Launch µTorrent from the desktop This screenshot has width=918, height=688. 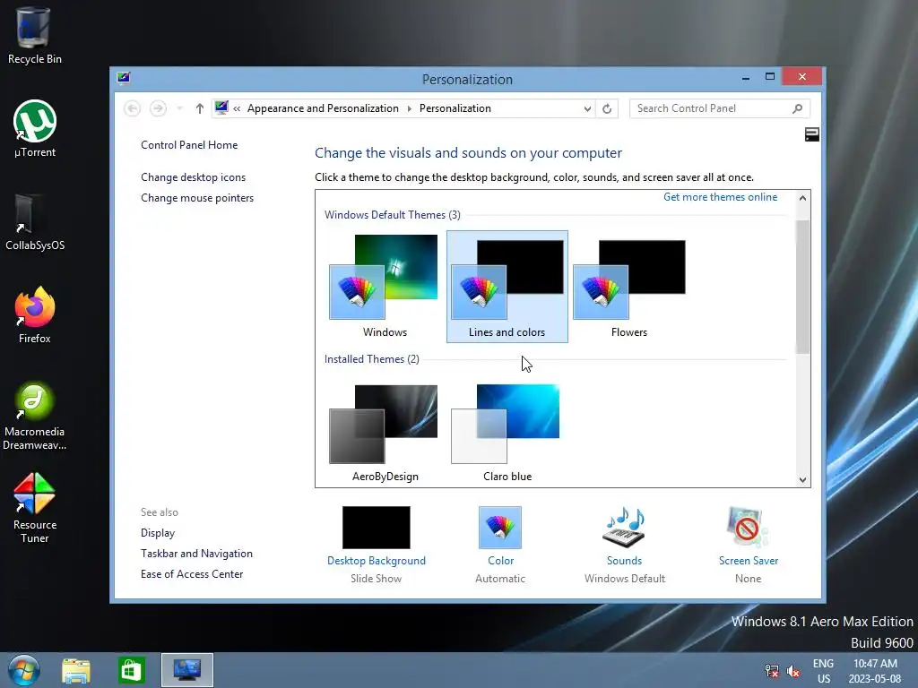pos(35,129)
